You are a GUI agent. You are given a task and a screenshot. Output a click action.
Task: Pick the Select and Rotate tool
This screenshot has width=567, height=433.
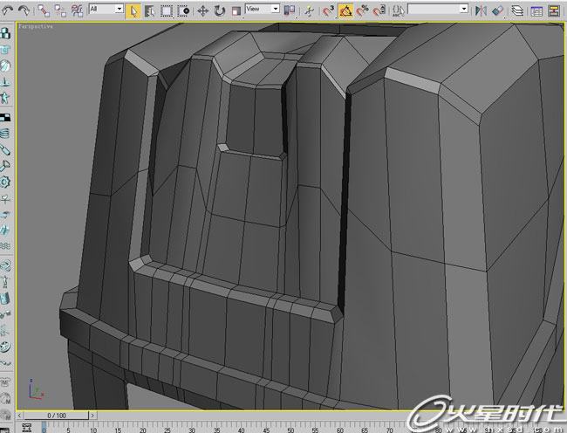click(220, 11)
